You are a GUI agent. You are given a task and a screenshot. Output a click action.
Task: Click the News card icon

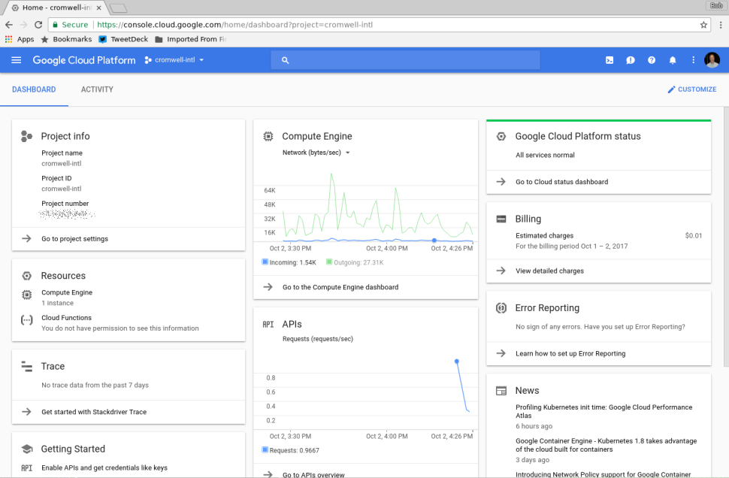coord(501,391)
